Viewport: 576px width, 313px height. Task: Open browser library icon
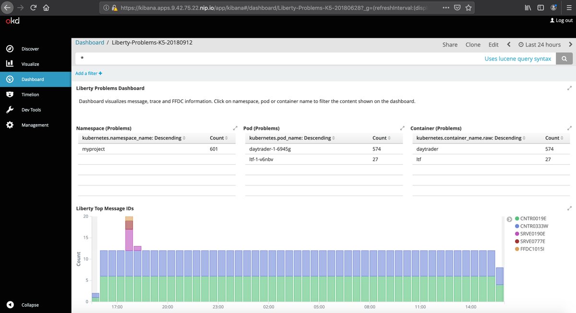point(528,8)
